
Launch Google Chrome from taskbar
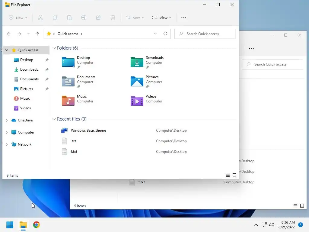[x=37, y=225]
